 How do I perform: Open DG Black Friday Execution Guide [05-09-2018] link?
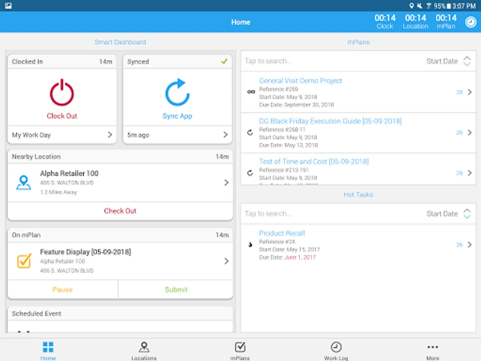tap(330, 121)
